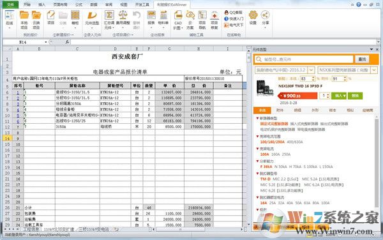Switch to the 开始 Home ribbon tab

click(27, 4)
